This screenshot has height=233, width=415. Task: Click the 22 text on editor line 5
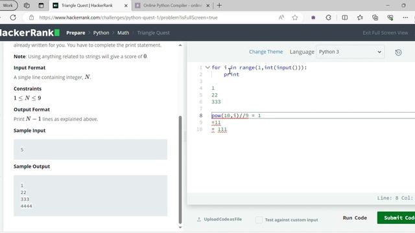pos(215,95)
